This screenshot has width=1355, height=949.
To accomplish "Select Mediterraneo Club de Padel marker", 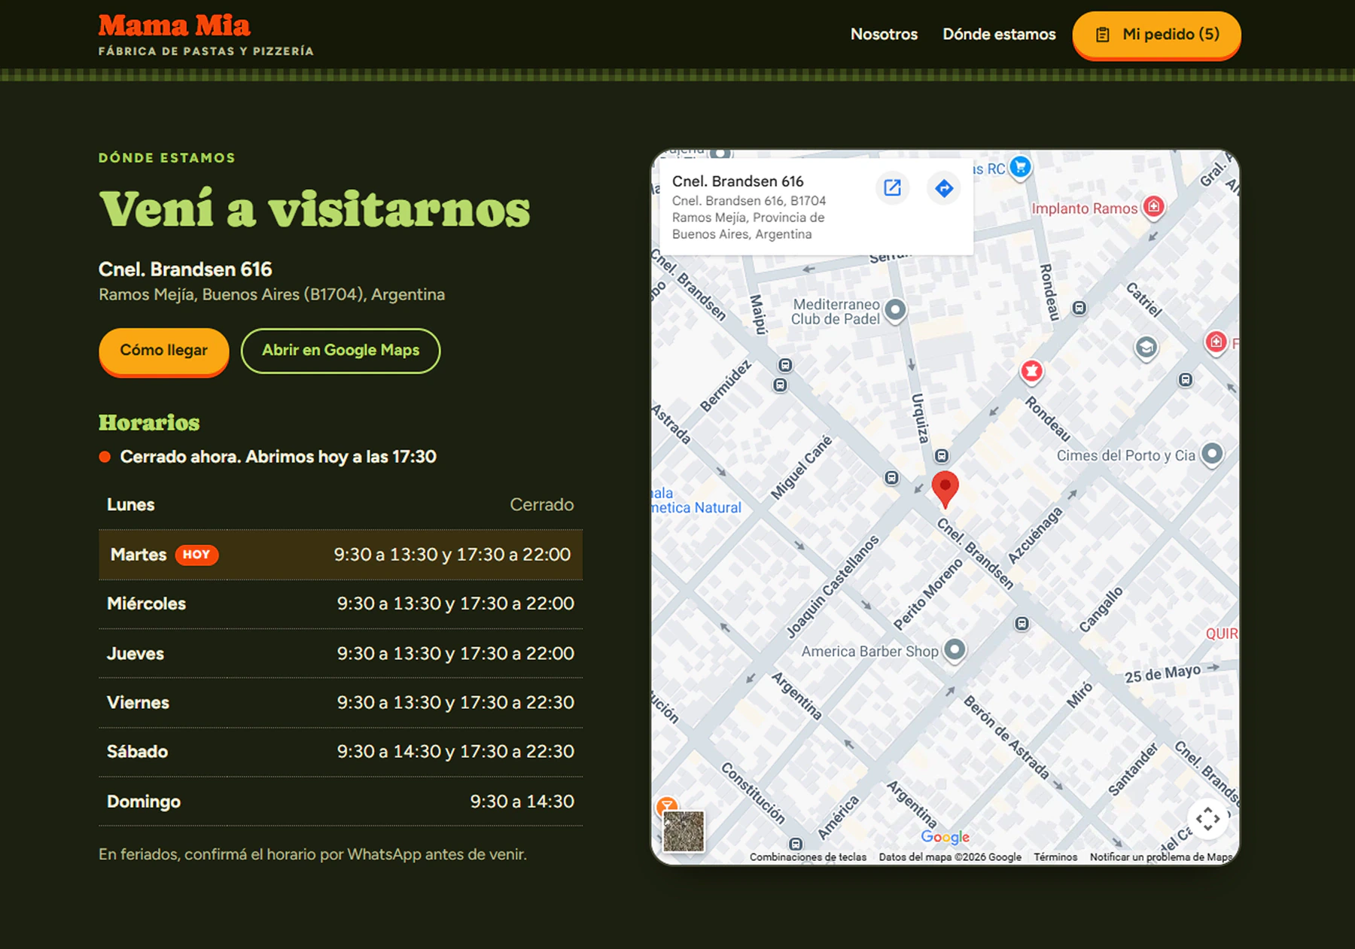I will pyautogui.click(x=895, y=310).
